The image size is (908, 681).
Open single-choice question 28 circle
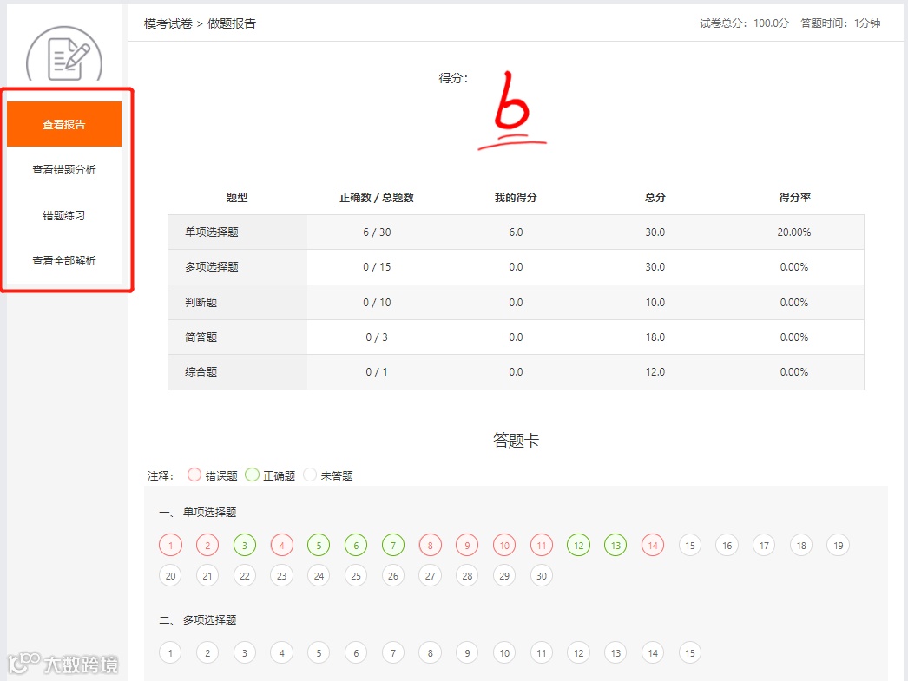tap(467, 576)
